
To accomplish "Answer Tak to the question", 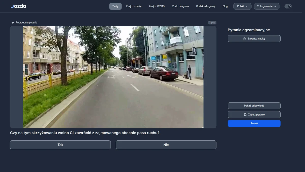I will pos(60,145).
